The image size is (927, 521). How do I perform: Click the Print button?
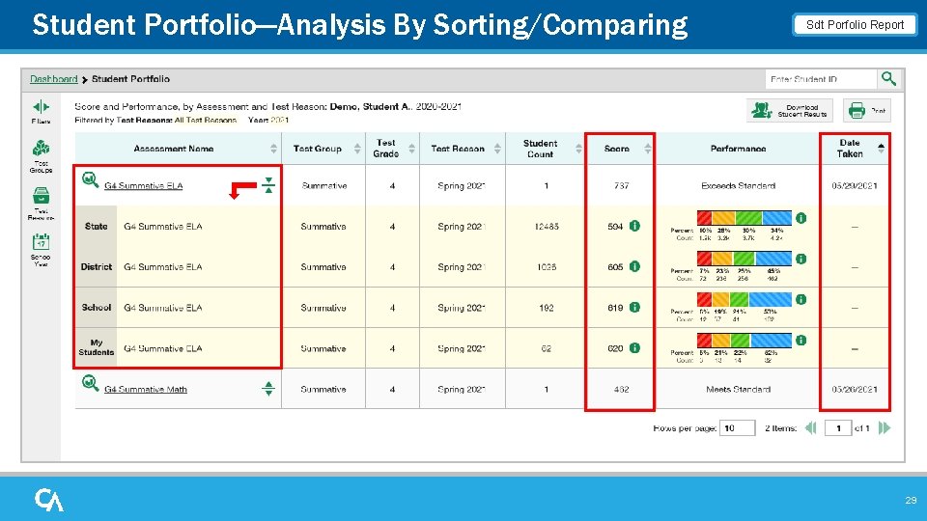(866, 110)
